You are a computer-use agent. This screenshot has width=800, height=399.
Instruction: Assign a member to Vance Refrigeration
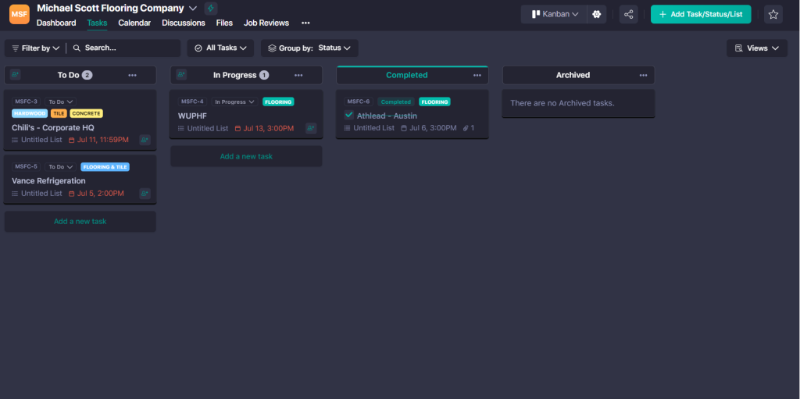click(x=145, y=194)
